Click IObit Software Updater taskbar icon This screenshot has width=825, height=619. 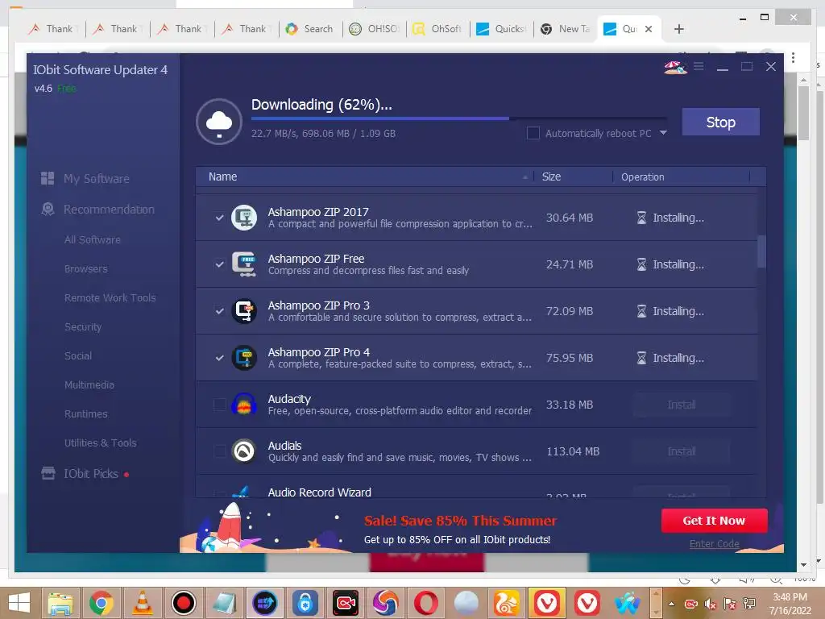pyautogui.click(x=264, y=603)
